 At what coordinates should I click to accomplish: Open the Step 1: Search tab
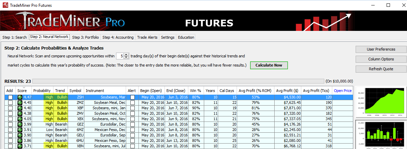[15, 37]
